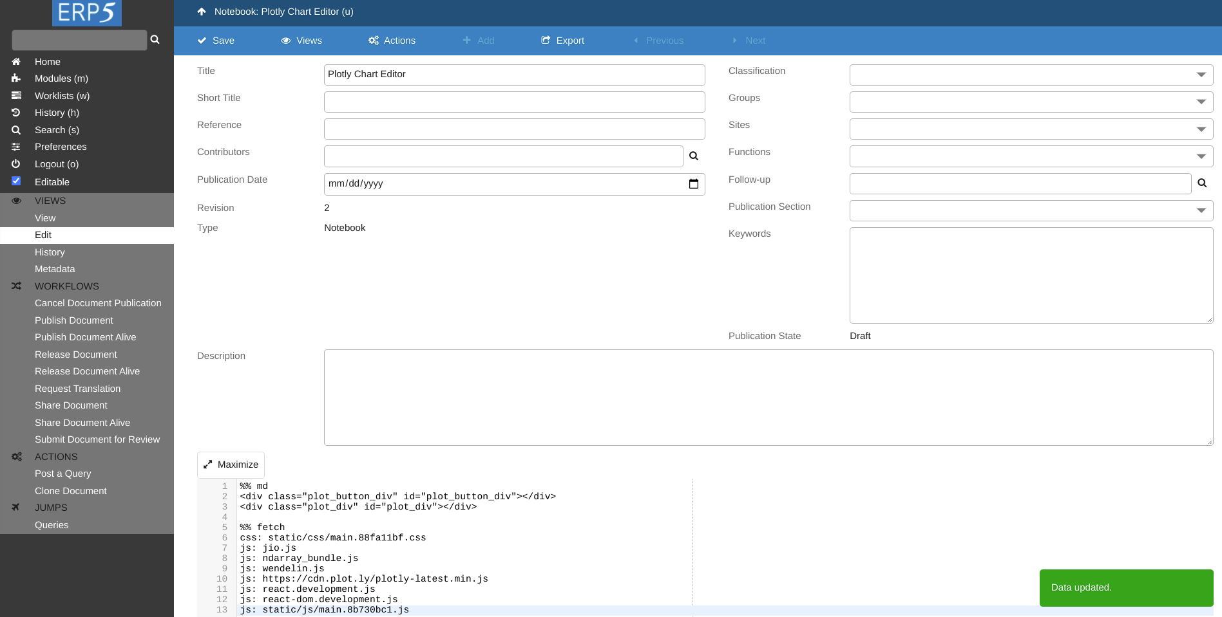Open the Publication Date calendar picker
Image resolution: width=1222 pixels, height=617 pixels.
tap(694, 184)
